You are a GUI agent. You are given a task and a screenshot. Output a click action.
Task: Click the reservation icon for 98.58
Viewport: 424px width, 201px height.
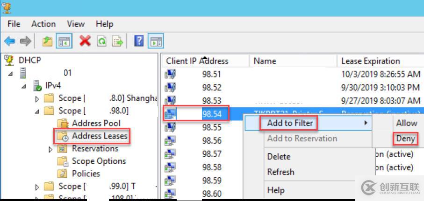[x=170, y=167]
